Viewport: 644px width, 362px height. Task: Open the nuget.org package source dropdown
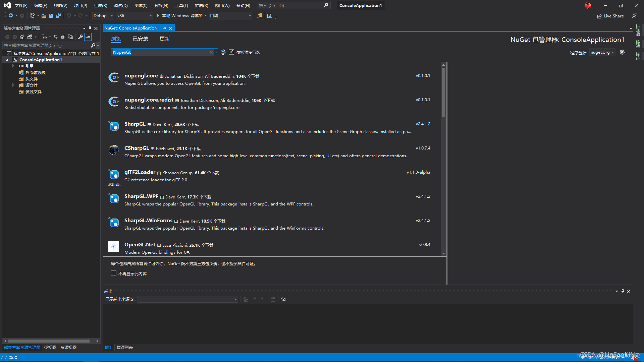(602, 52)
